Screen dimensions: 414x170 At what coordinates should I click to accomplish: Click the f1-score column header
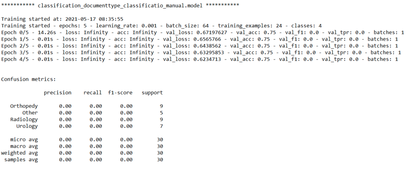pos(120,93)
